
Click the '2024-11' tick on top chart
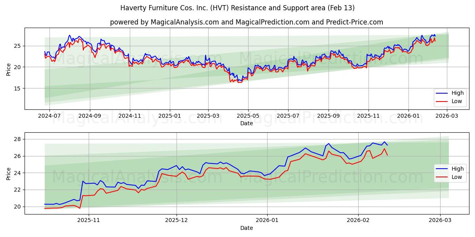(129, 116)
